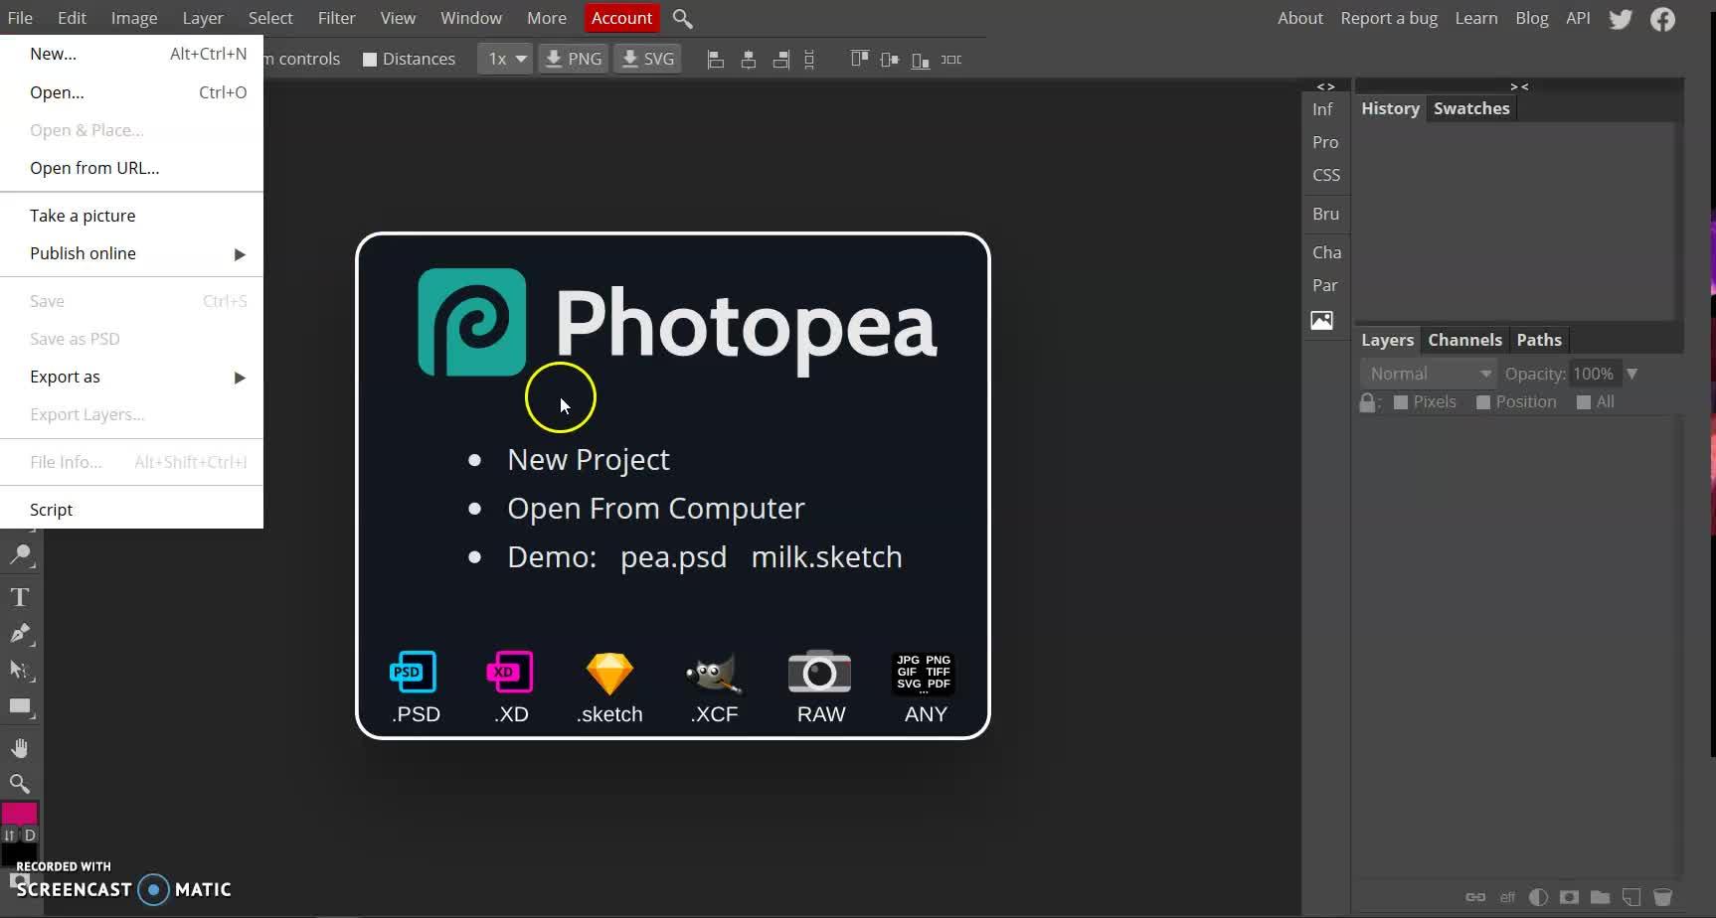This screenshot has height=918, width=1716.
Task: Click the delete layer trash icon
Action: (1662, 897)
